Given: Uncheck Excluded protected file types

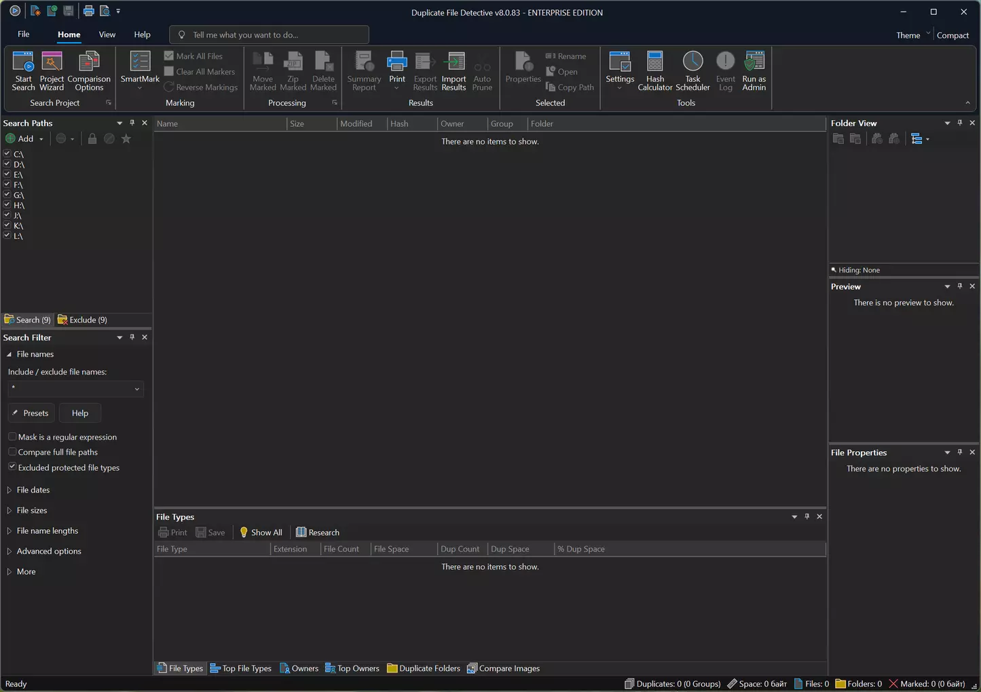Looking at the screenshot, I should point(12,467).
